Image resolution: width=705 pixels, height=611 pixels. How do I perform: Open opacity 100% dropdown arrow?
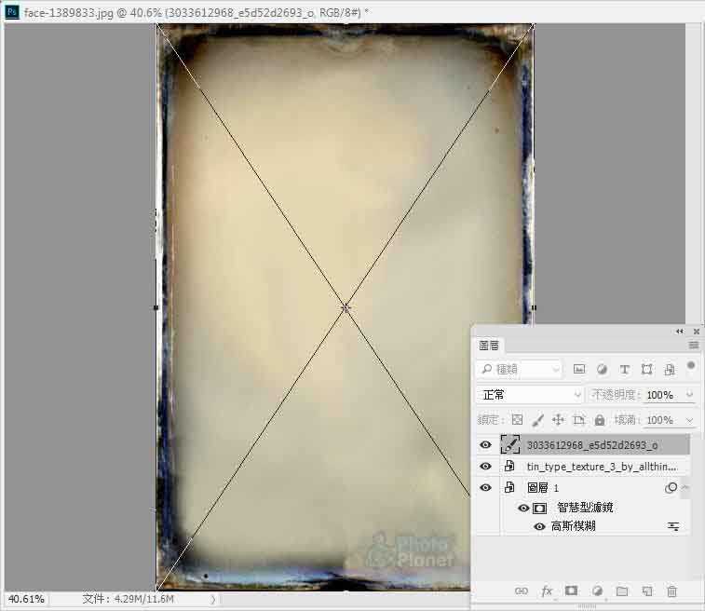pyautogui.click(x=689, y=395)
